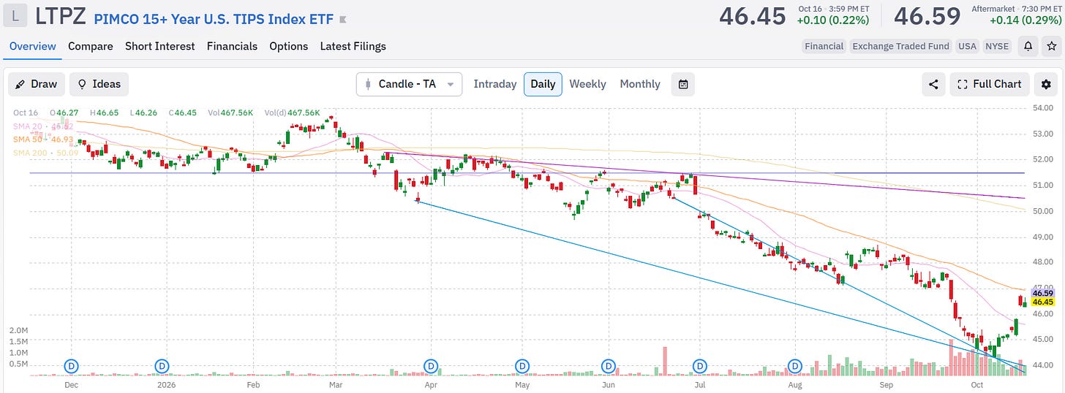Click the Sep label on date axis
Viewport: 1065px width, 393px height.
[x=887, y=384]
